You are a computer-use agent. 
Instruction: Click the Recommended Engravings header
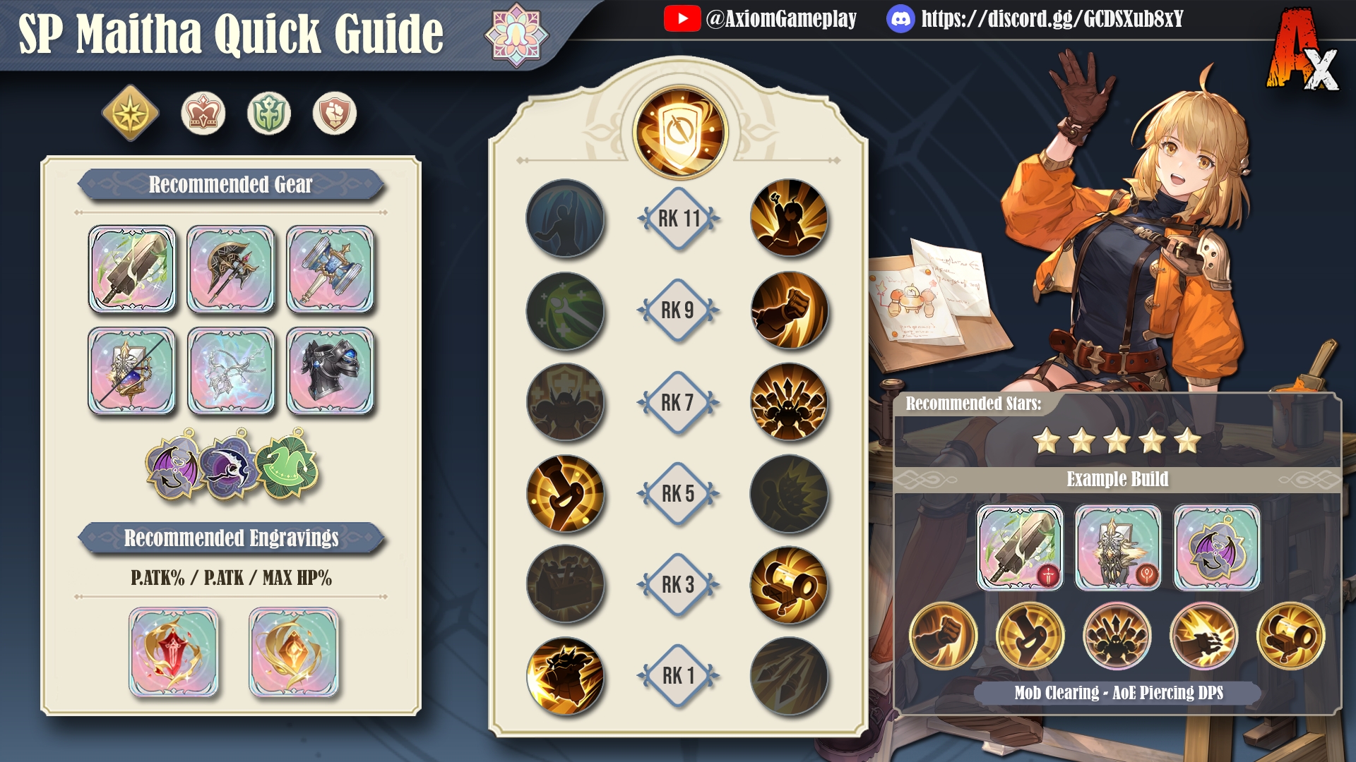231,538
